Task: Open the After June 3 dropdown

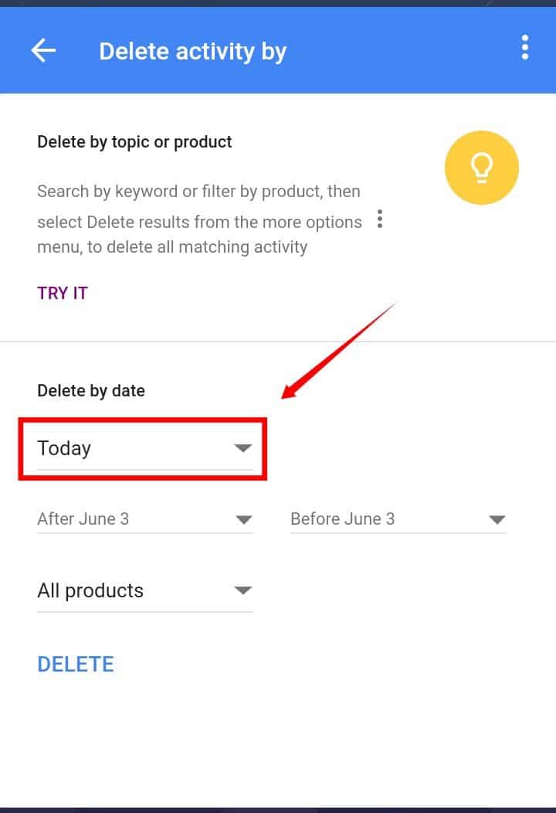Action: click(144, 519)
